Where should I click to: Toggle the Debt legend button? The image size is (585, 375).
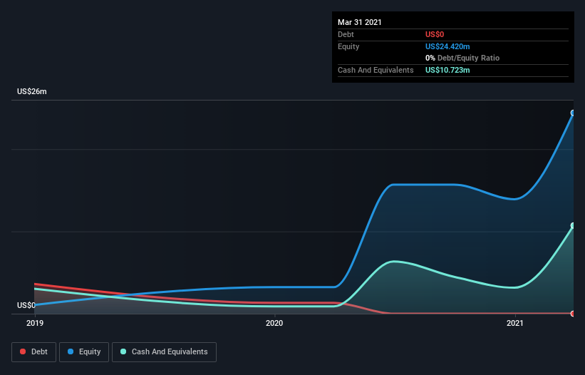click(x=33, y=352)
